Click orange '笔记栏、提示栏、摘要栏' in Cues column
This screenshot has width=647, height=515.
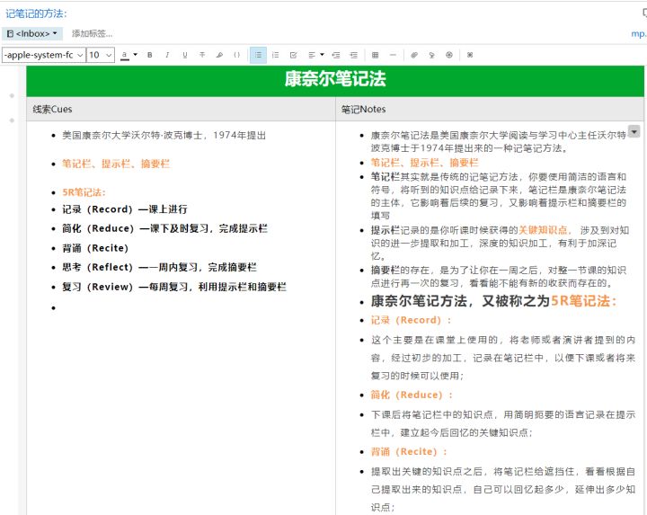pos(116,164)
